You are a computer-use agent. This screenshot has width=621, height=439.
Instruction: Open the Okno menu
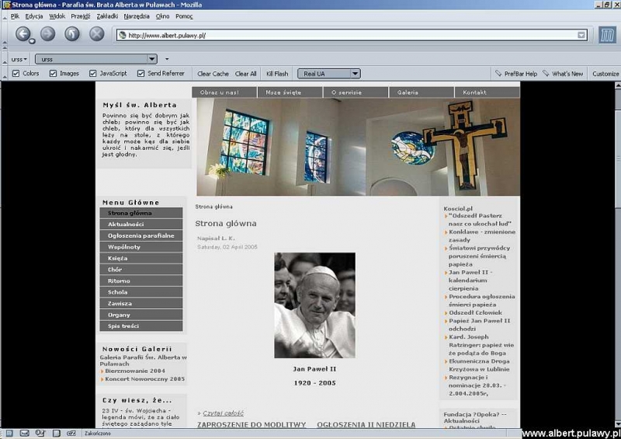[162, 16]
